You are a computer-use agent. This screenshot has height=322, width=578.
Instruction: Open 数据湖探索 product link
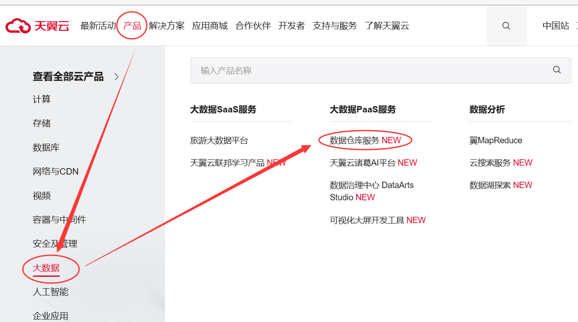501,185
